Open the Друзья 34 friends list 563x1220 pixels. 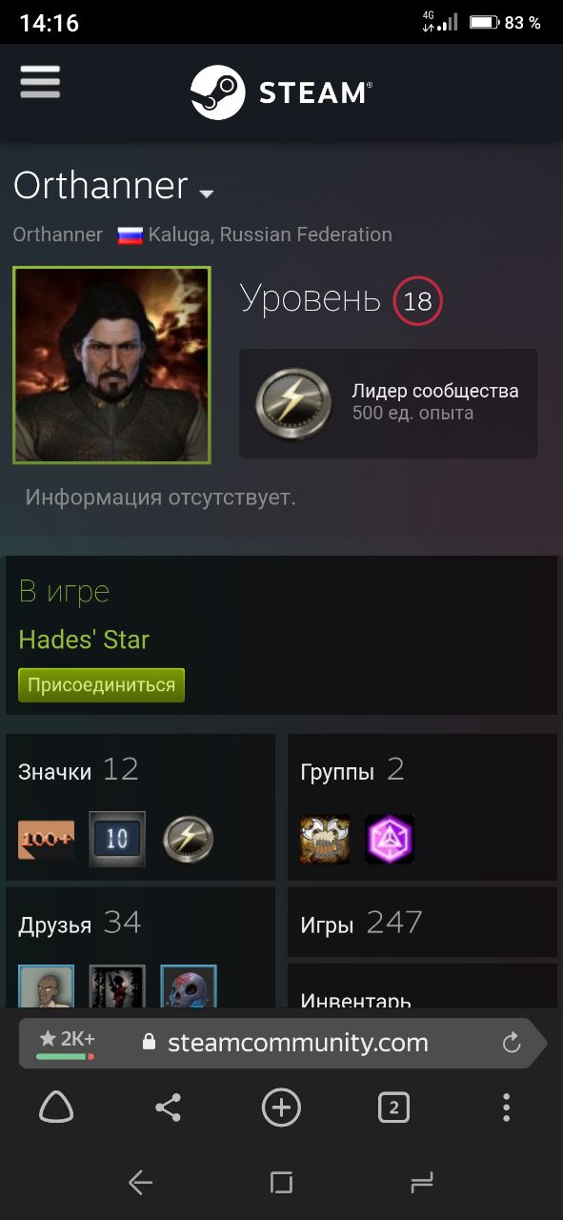[80, 923]
